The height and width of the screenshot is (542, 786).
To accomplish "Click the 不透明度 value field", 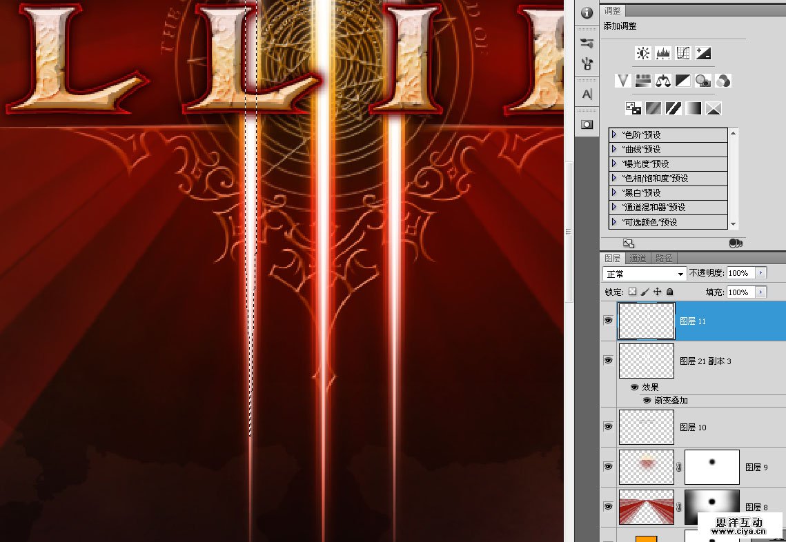I will (x=741, y=273).
